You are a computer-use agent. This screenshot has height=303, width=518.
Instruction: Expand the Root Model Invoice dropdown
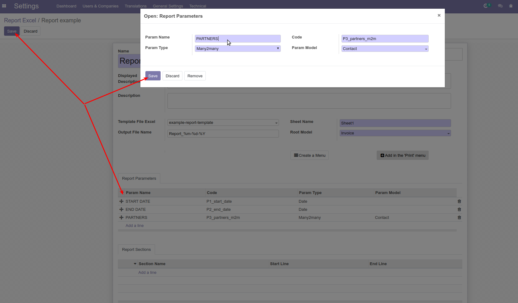pyautogui.click(x=448, y=133)
